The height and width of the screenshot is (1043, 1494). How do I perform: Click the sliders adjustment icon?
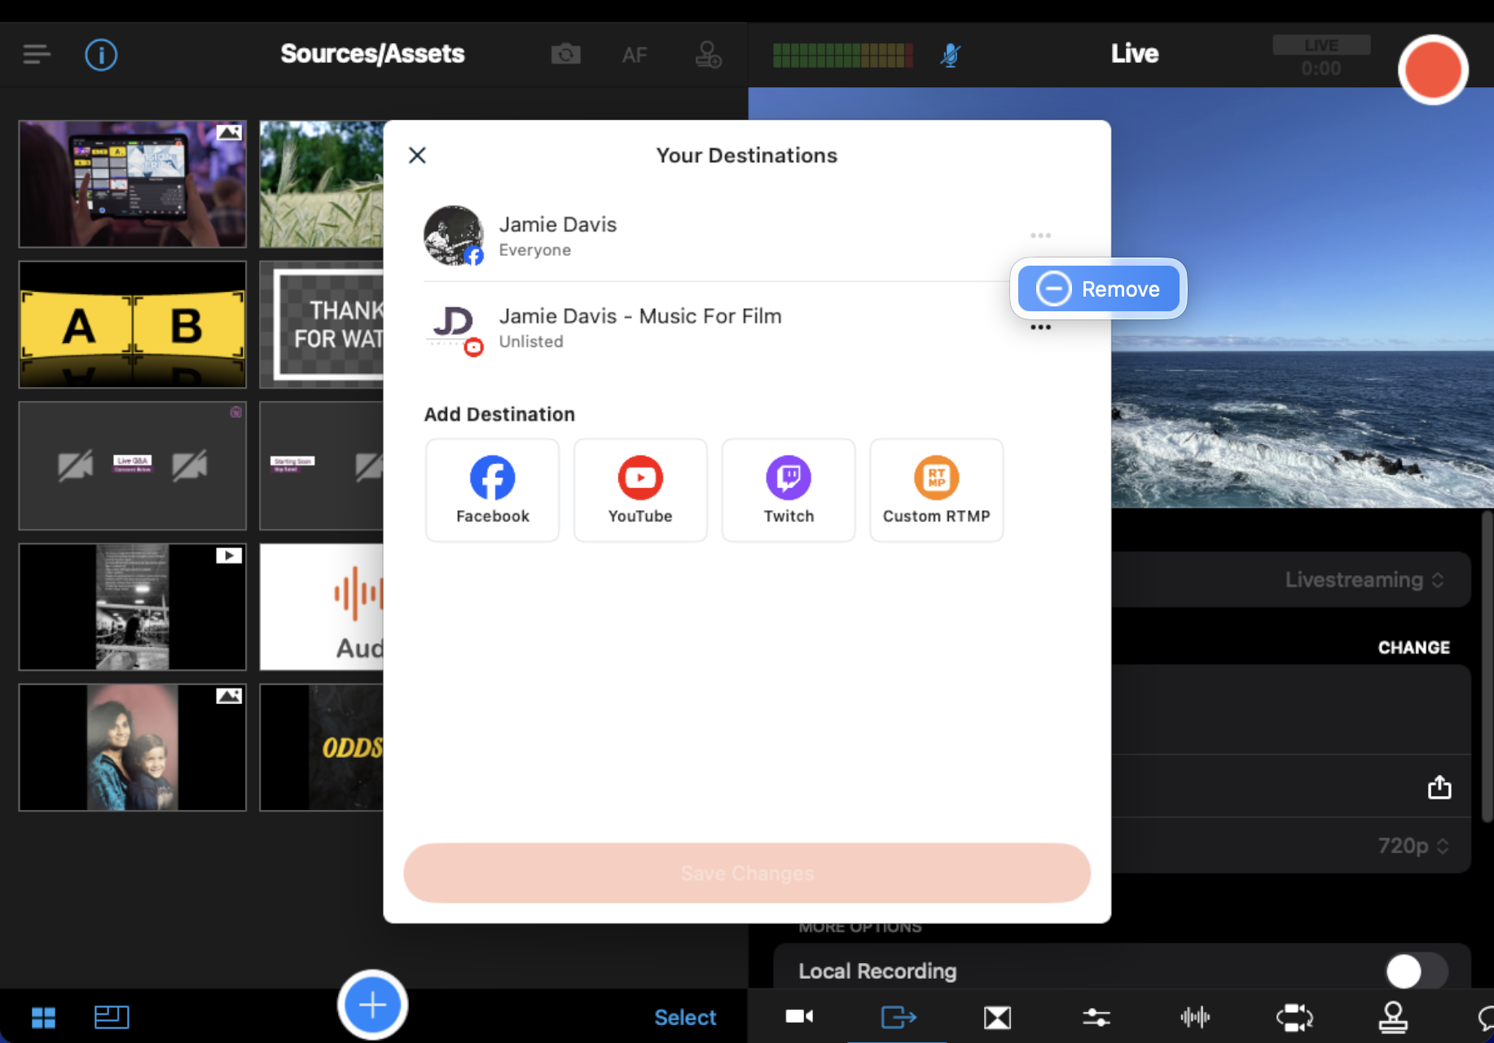1096,1017
